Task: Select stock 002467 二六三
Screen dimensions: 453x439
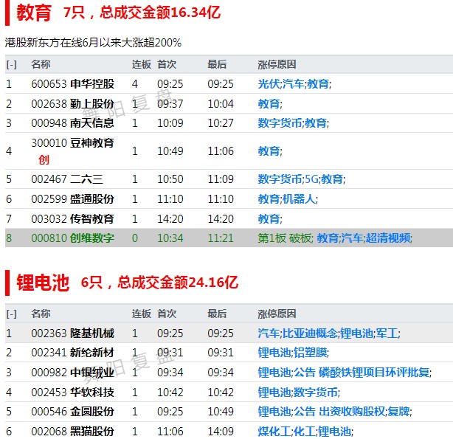Action: click(x=67, y=179)
